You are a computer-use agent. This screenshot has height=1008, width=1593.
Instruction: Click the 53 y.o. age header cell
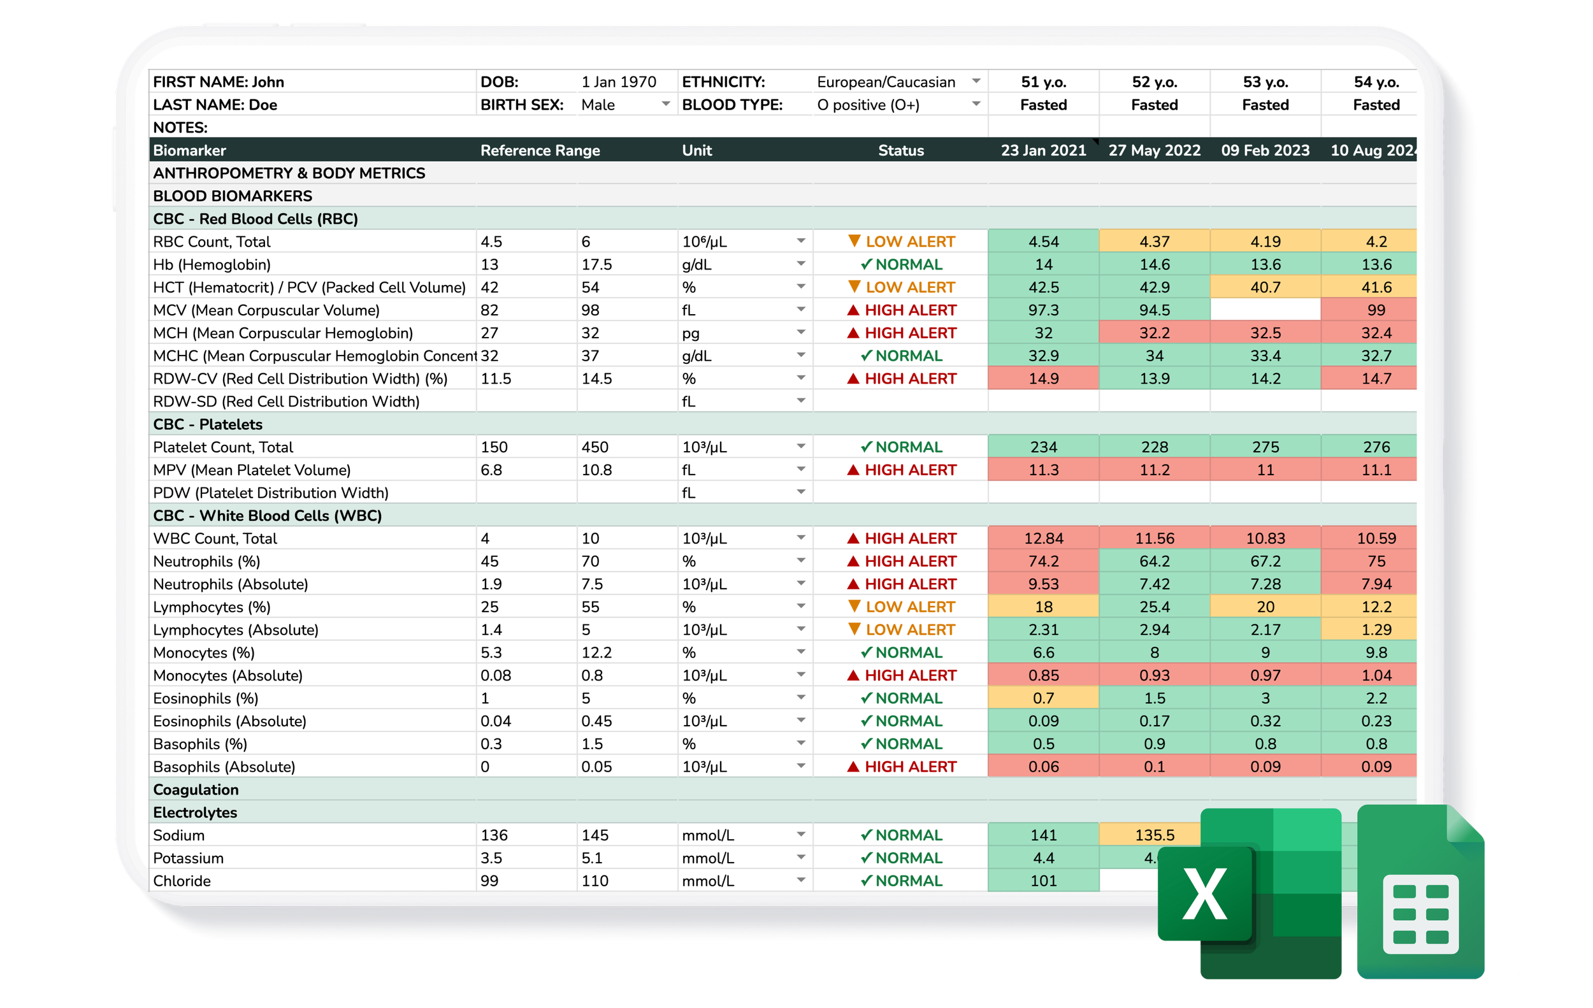1265,82
